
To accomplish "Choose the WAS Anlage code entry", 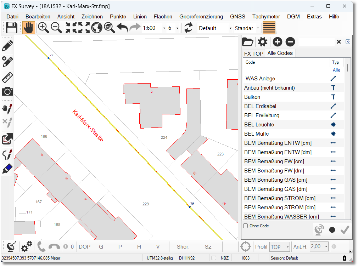I will (260, 79).
